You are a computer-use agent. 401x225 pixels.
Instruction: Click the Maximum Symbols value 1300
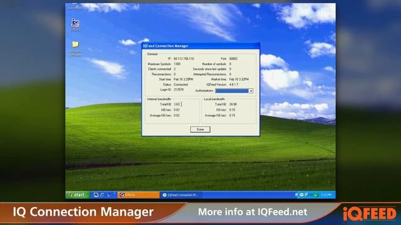pos(177,64)
